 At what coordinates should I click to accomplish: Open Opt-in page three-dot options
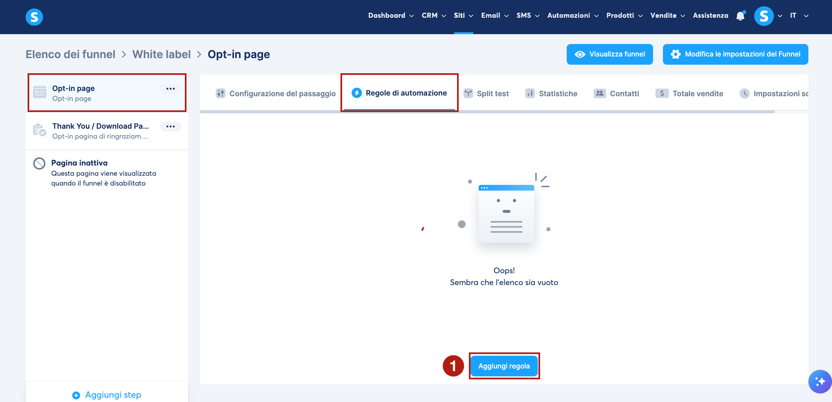[170, 89]
